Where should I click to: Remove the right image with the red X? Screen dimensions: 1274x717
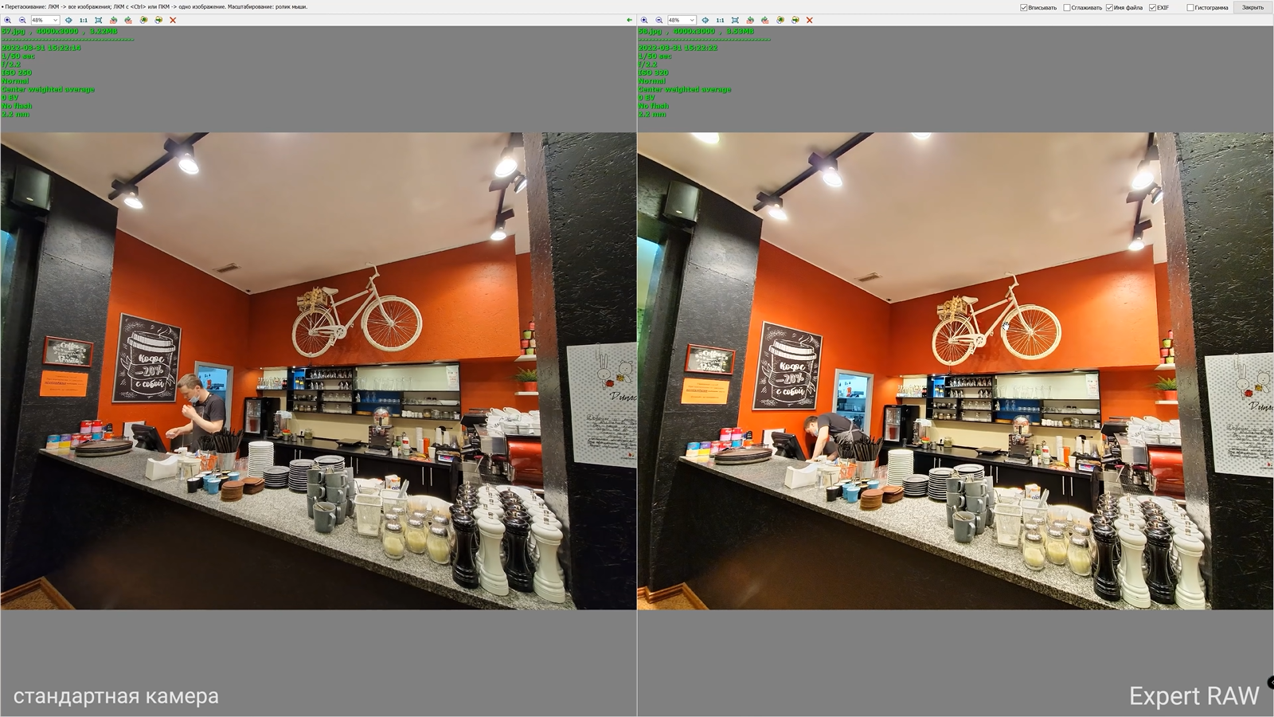[x=810, y=20]
